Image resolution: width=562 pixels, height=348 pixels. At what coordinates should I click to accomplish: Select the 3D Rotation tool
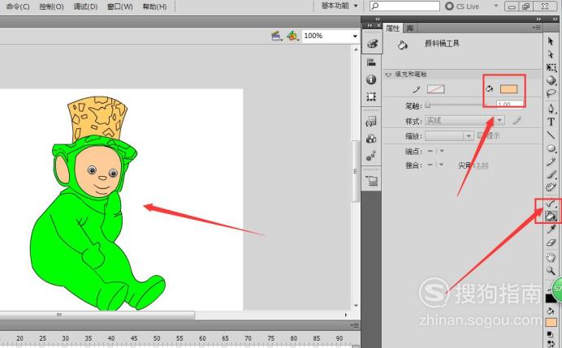click(x=551, y=80)
